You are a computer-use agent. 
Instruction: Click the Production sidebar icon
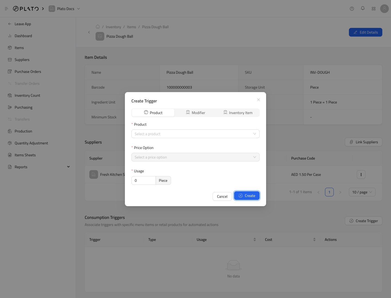[x=10, y=131]
